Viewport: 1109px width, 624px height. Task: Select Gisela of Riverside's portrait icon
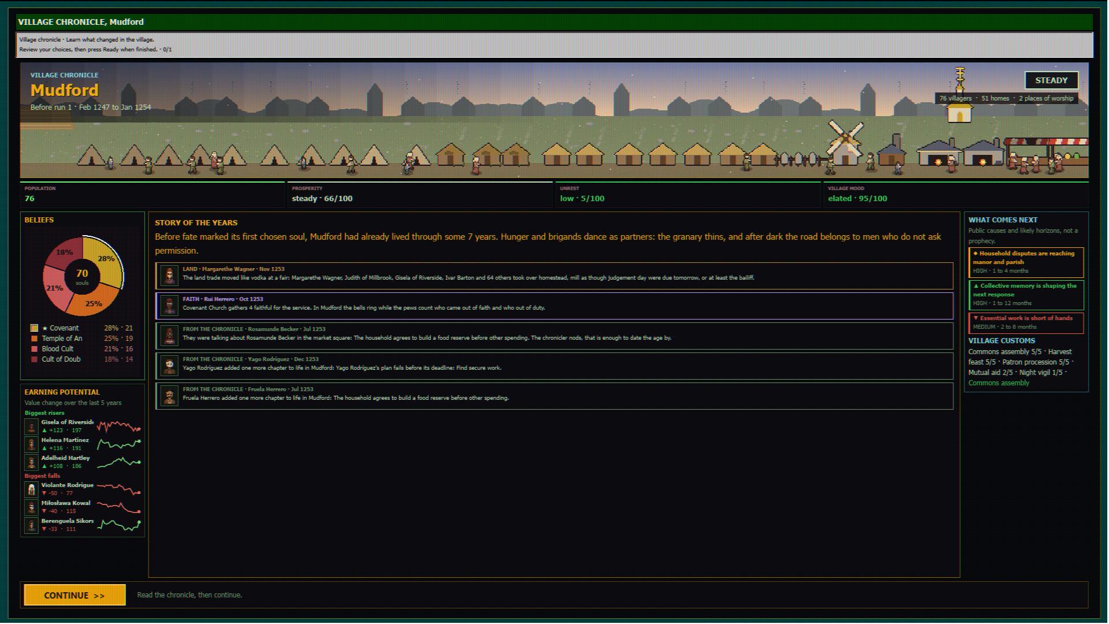tap(32, 426)
